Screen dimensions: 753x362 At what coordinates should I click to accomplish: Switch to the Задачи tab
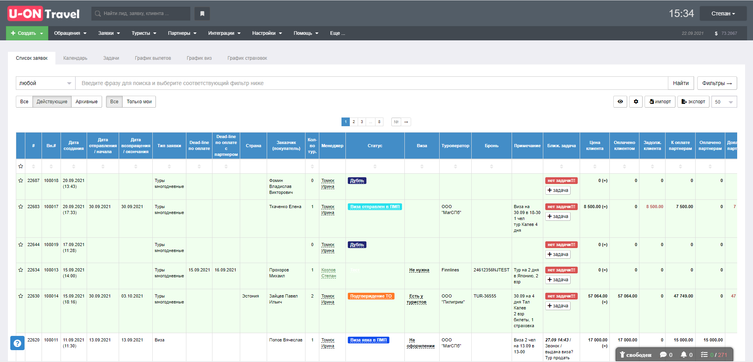(x=111, y=58)
